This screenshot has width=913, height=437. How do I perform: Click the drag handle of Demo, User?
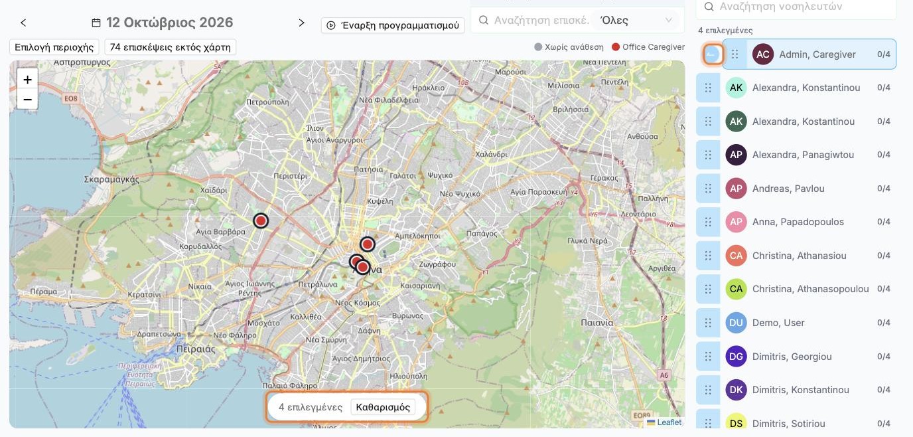tap(708, 323)
